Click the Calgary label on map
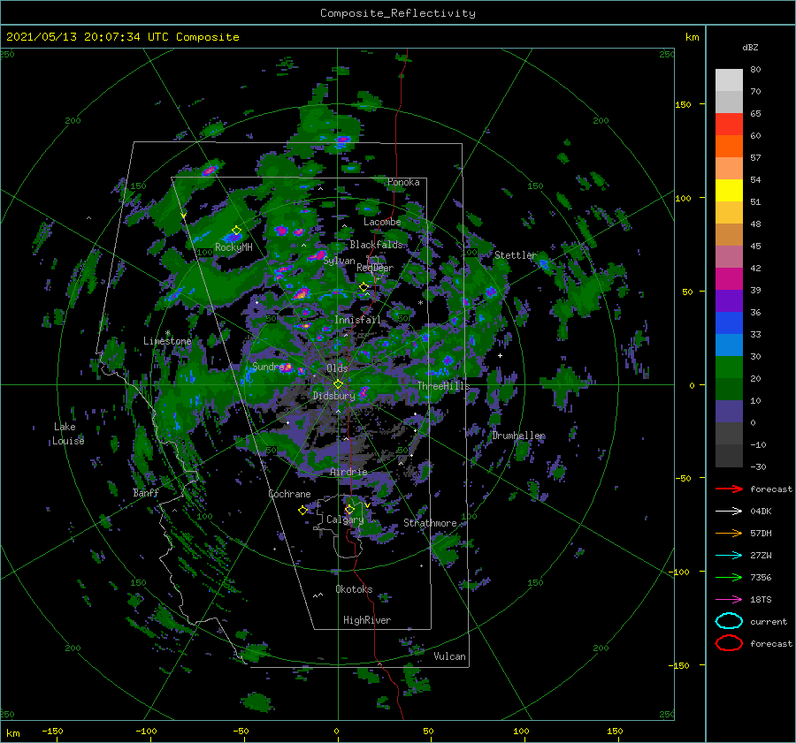 (x=345, y=519)
